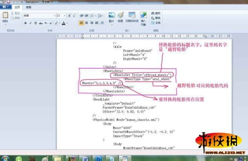This screenshot has width=248, height=161.
Task: Insert a picture using the picture icon
Action: (112, 17)
